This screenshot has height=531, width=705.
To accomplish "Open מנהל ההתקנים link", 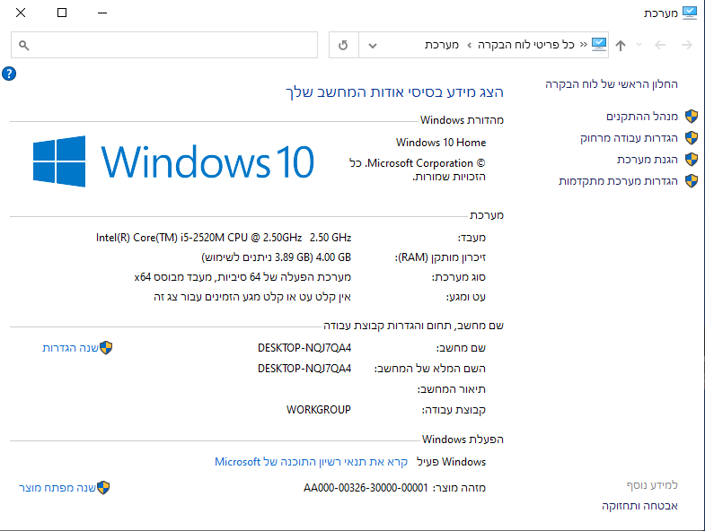I will pyautogui.click(x=642, y=117).
